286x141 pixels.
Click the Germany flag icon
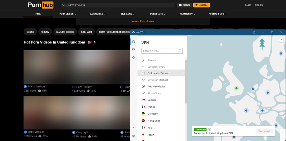coord(143,113)
